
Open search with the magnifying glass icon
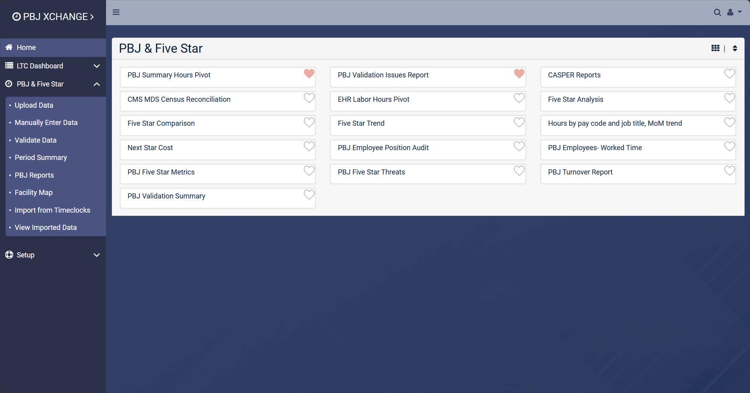click(717, 13)
